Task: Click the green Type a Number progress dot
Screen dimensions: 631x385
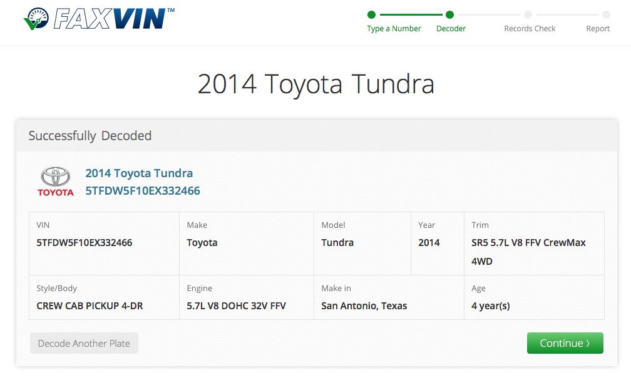Action: click(x=371, y=15)
